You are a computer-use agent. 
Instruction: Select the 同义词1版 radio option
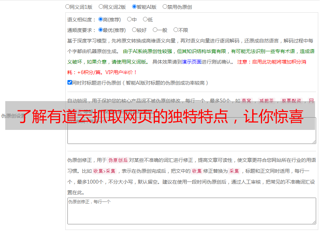[67, 7]
